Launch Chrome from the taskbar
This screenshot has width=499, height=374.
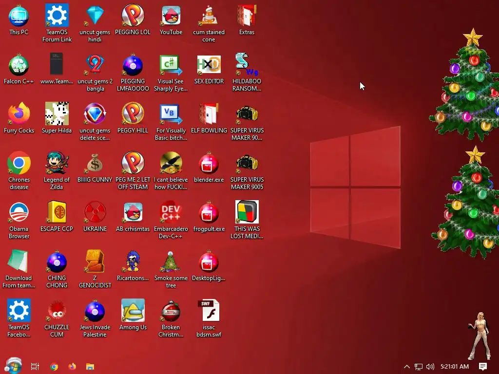(x=54, y=367)
